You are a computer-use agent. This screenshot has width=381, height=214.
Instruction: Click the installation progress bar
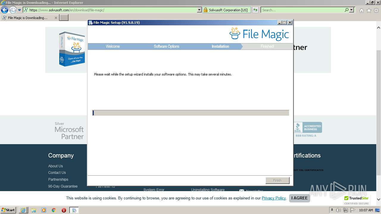(190, 113)
